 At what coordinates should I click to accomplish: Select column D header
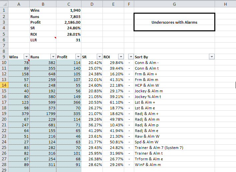pyautogui.click(x=92, y=4)
